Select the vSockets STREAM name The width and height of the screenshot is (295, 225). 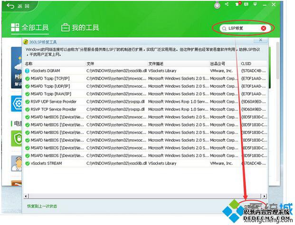[x=46, y=163]
